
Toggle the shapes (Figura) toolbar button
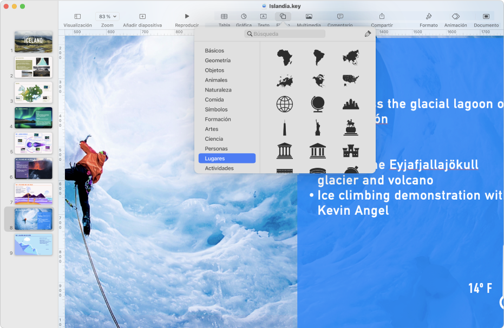pyautogui.click(x=283, y=16)
